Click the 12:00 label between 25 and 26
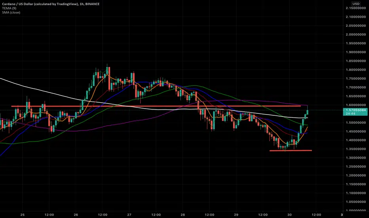The width and height of the screenshot is (369, 218). (49, 215)
